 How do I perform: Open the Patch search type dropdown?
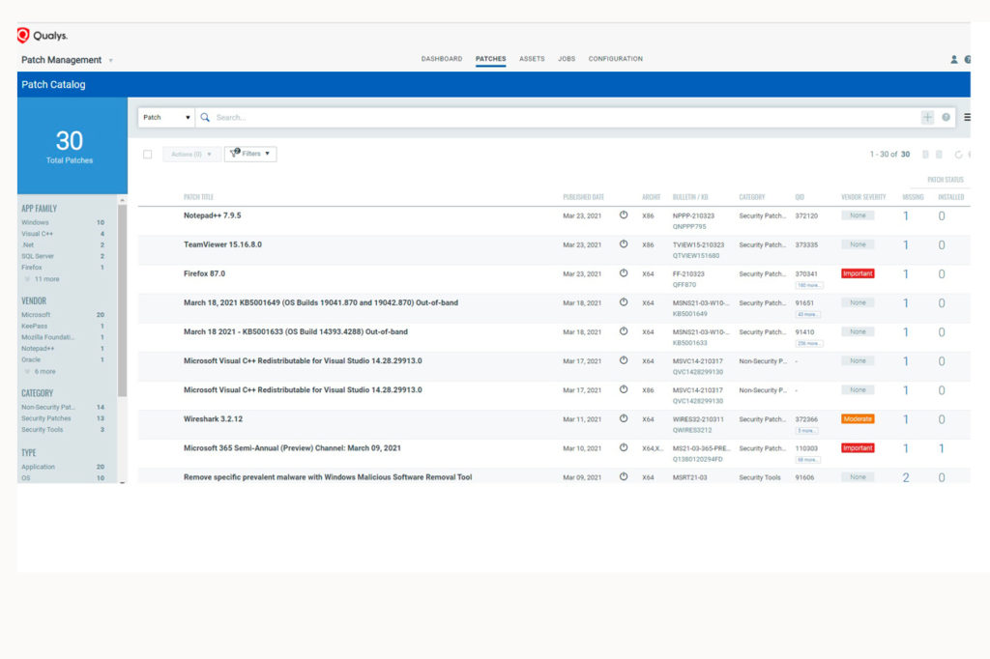pyautogui.click(x=166, y=118)
